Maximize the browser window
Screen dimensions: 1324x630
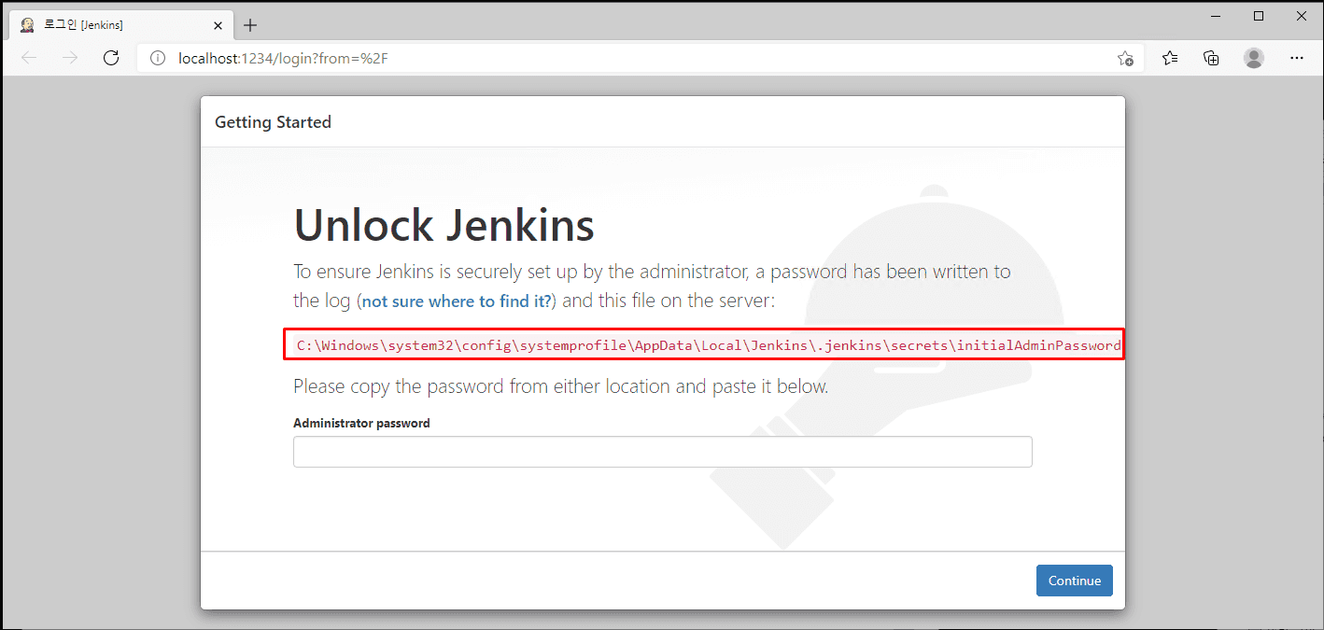click(x=1258, y=16)
